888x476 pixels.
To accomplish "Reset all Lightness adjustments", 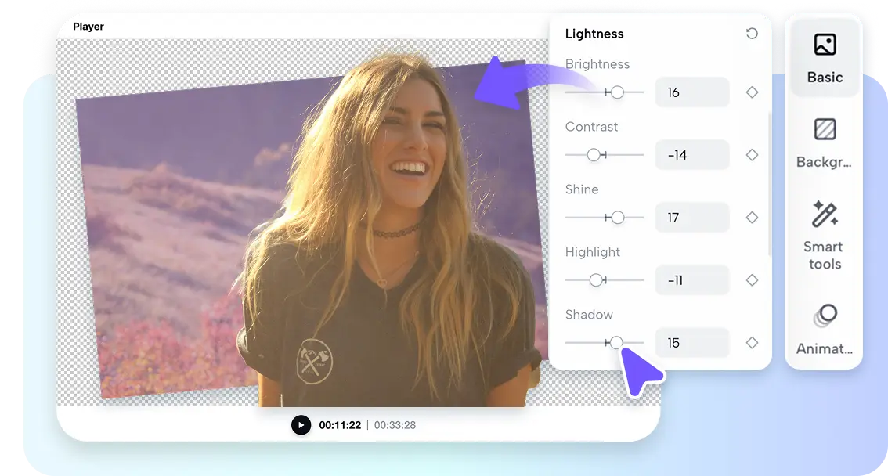I will coord(751,33).
